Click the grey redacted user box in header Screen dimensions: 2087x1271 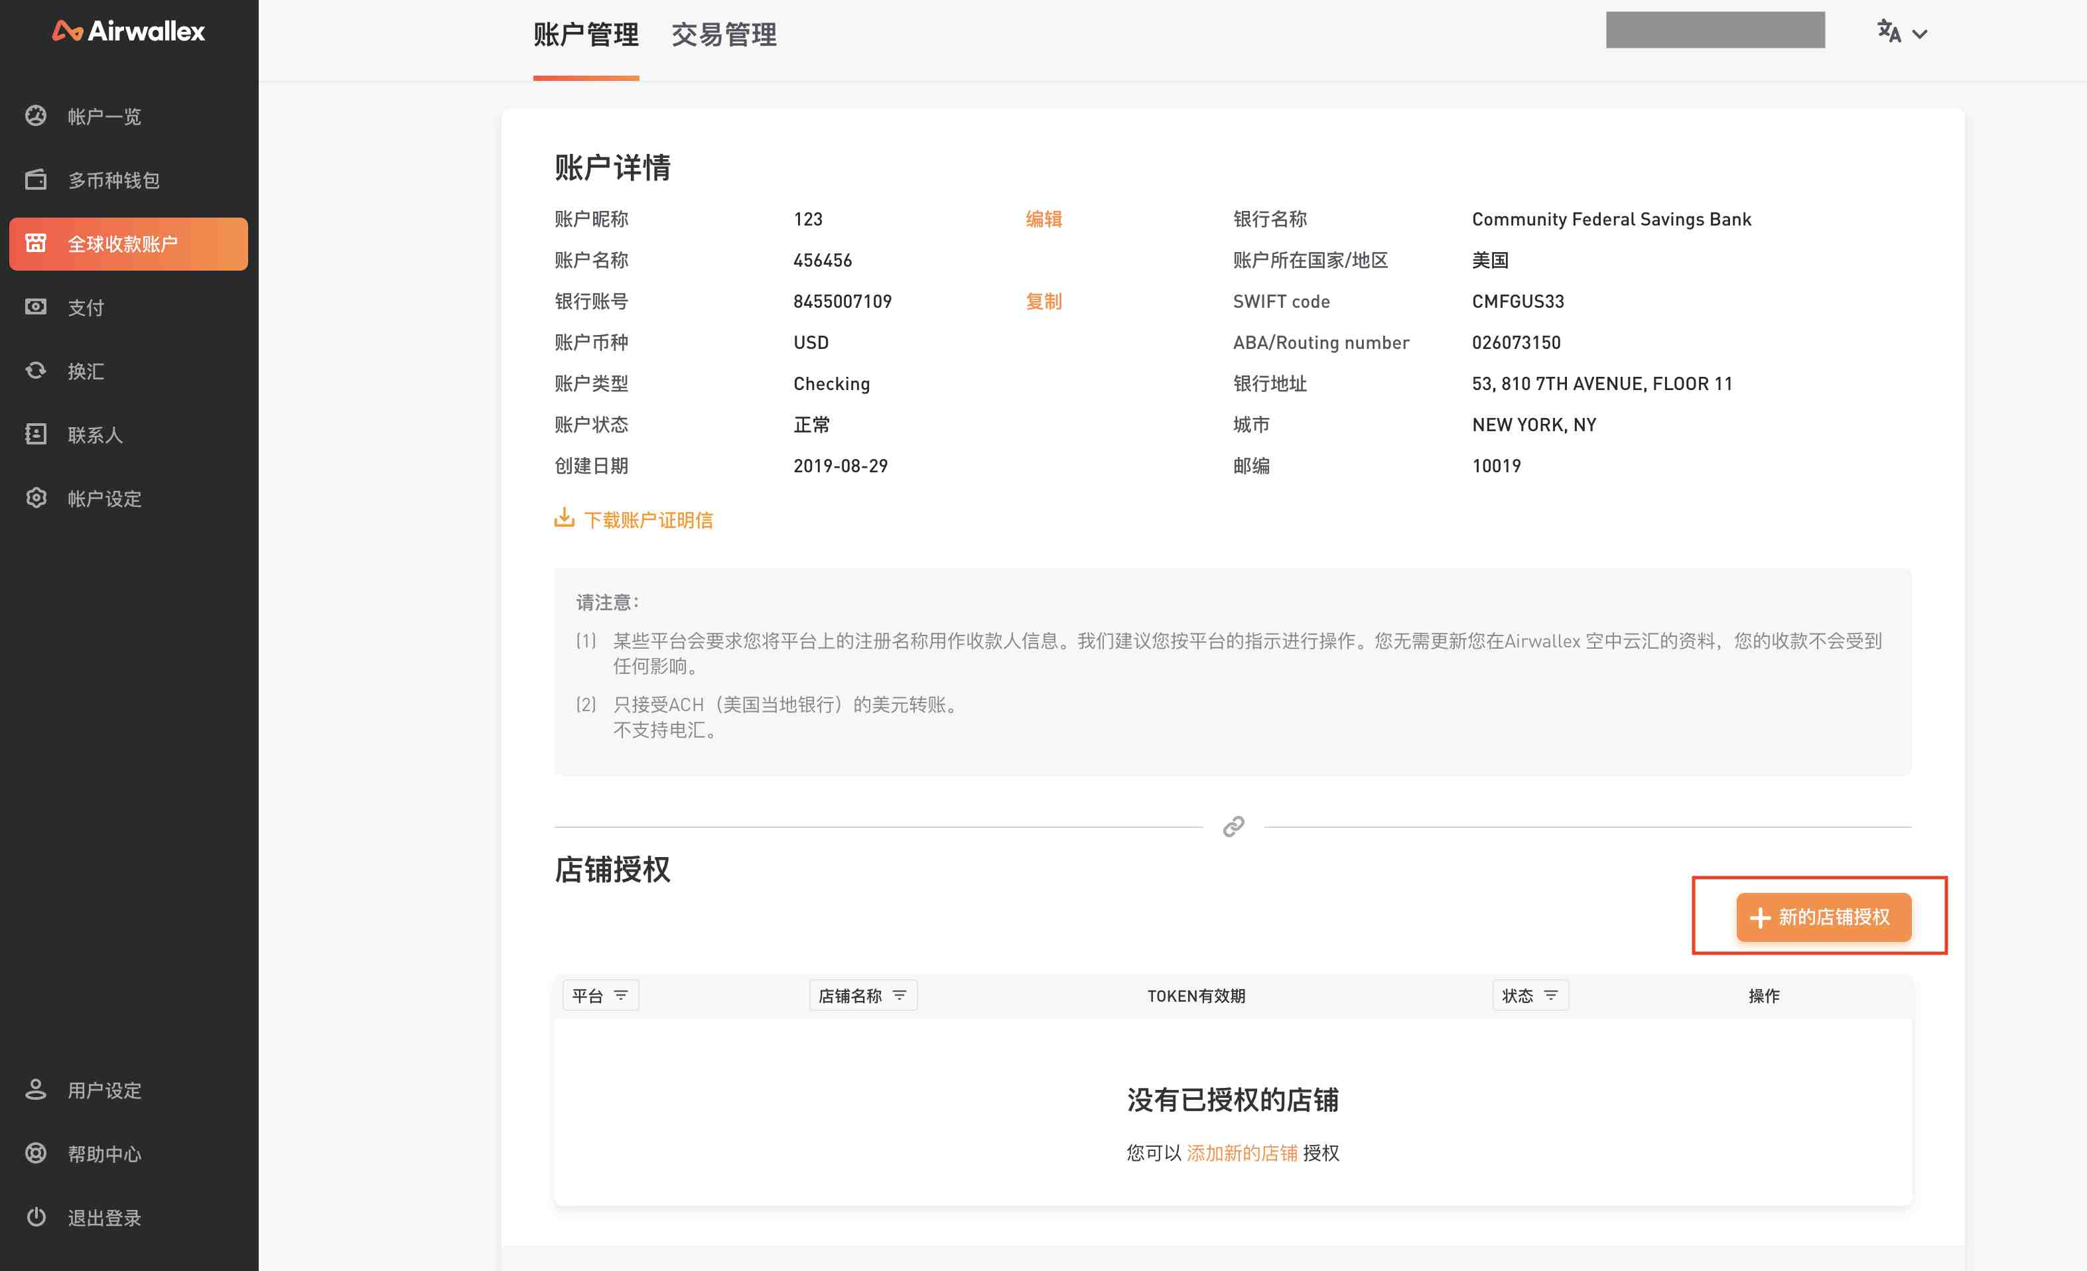(1715, 30)
